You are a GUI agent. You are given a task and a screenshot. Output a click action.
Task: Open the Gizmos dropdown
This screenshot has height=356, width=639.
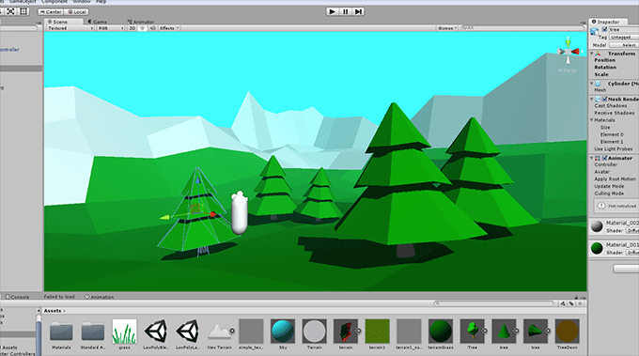(447, 28)
